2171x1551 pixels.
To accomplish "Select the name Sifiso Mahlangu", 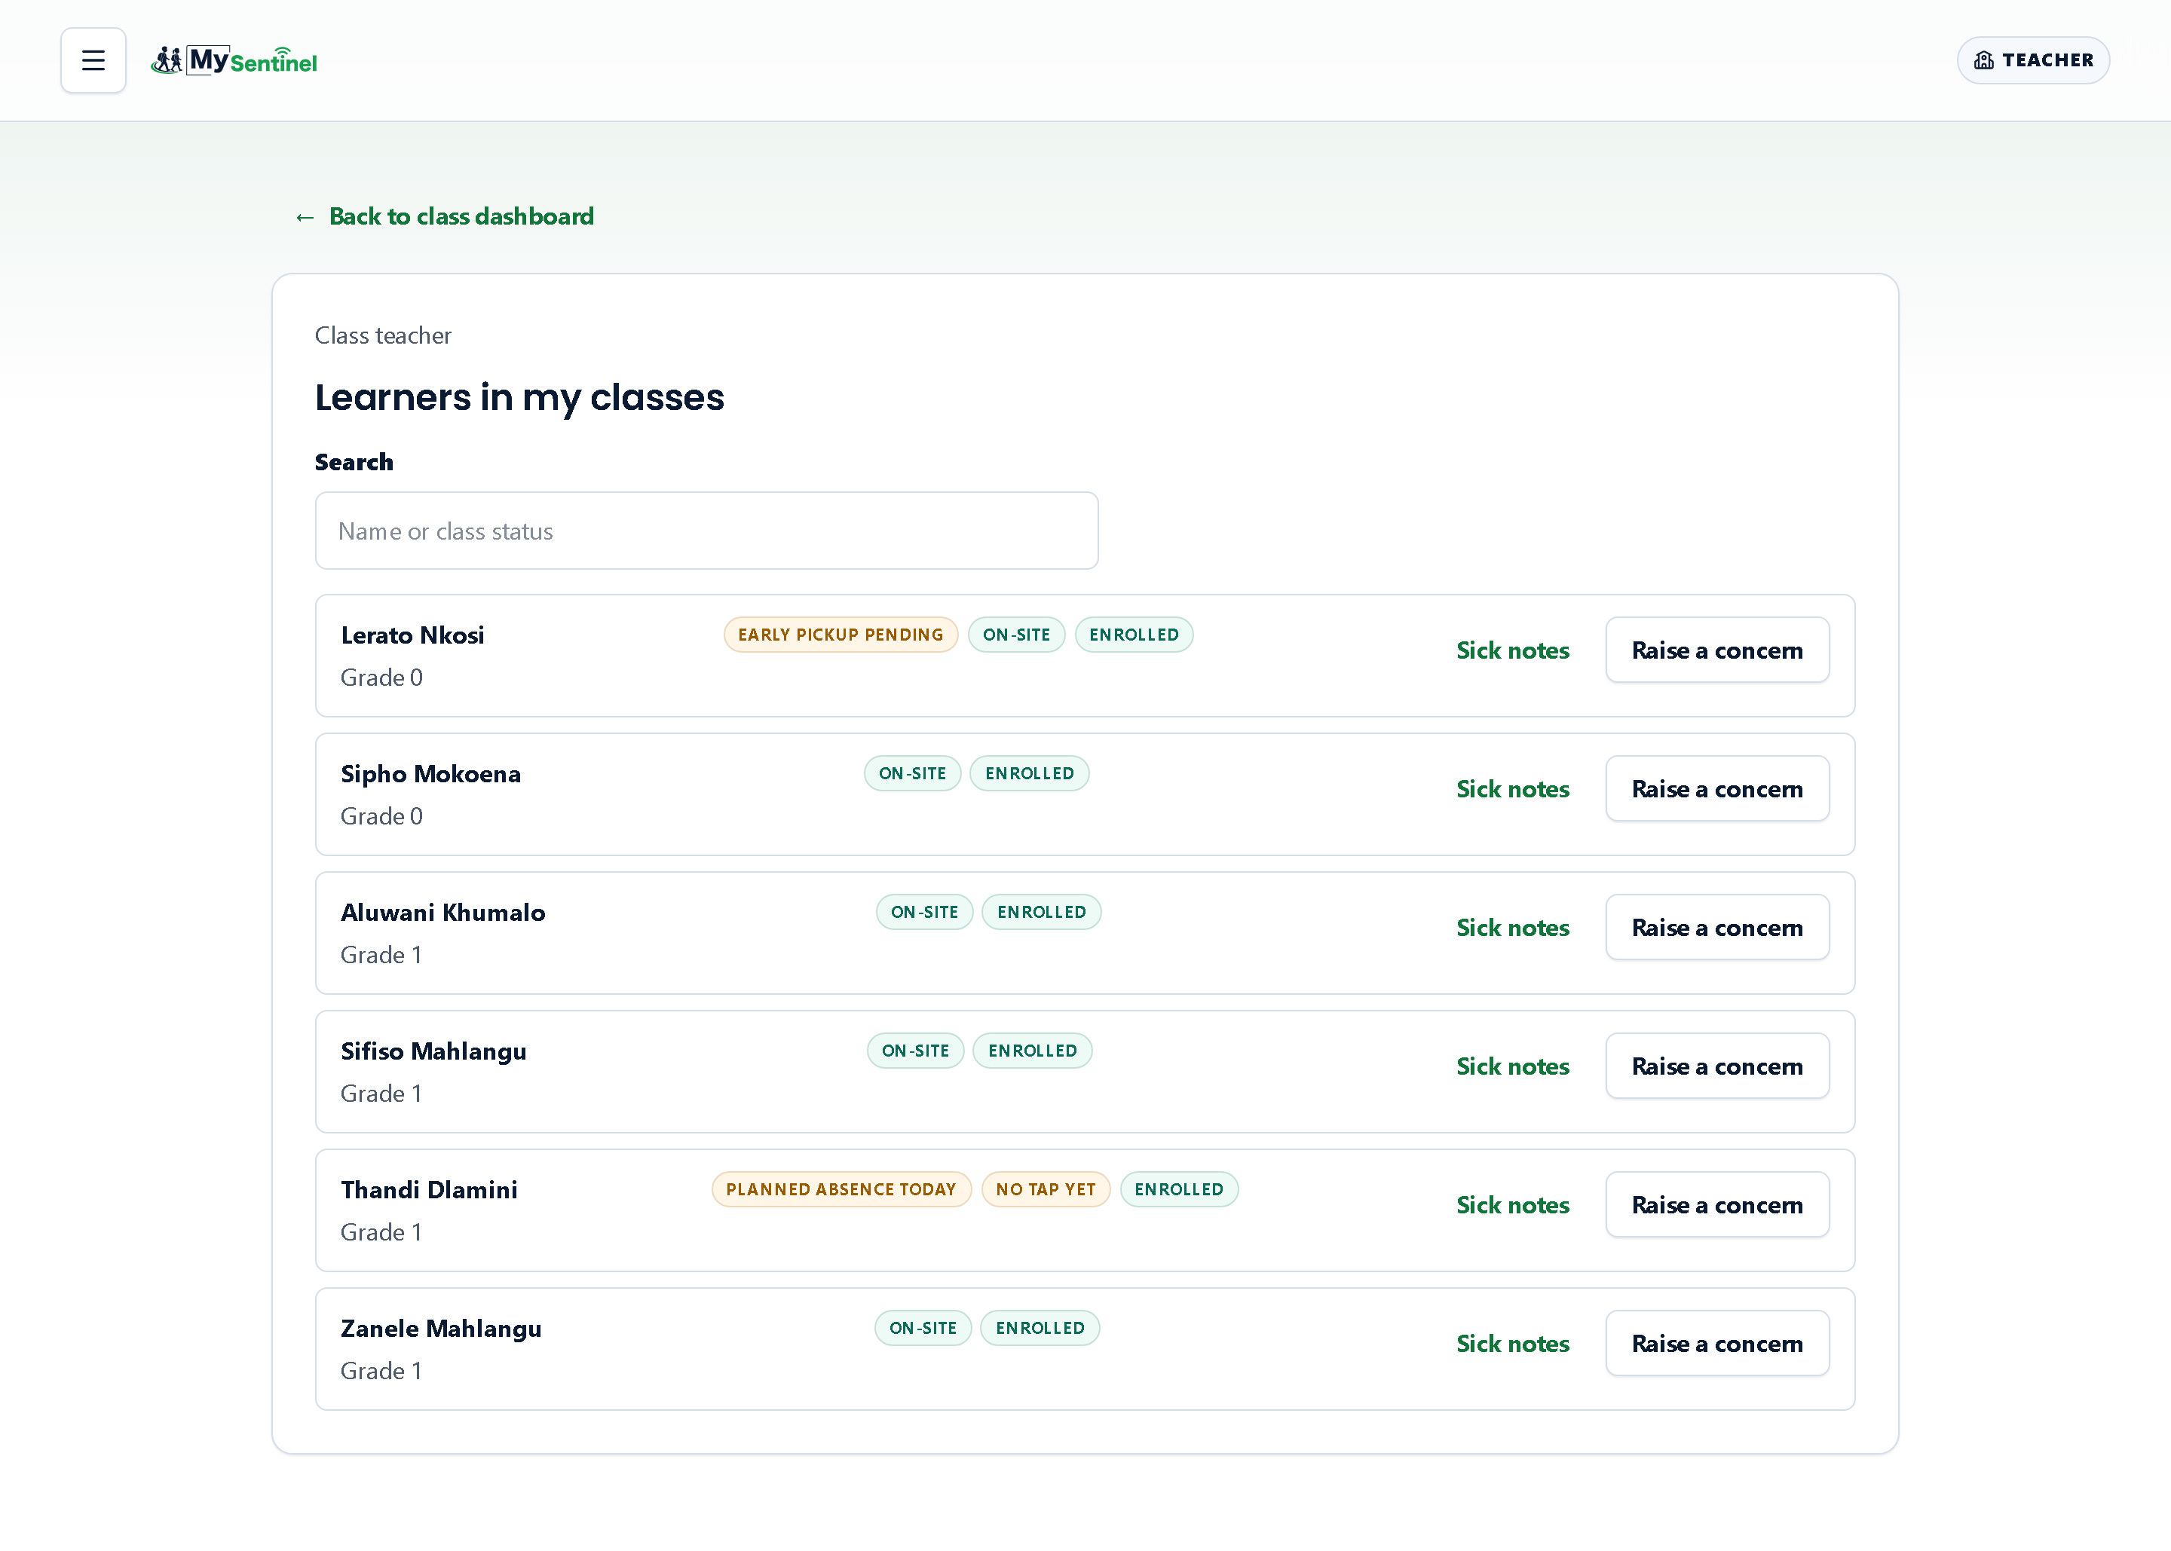I will [x=433, y=1051].
